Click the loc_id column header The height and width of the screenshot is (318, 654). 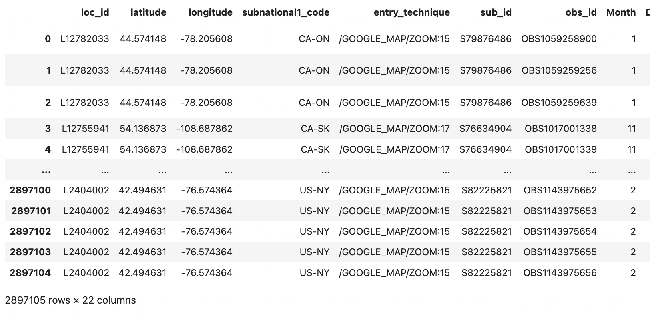click(x=95, y=12)
